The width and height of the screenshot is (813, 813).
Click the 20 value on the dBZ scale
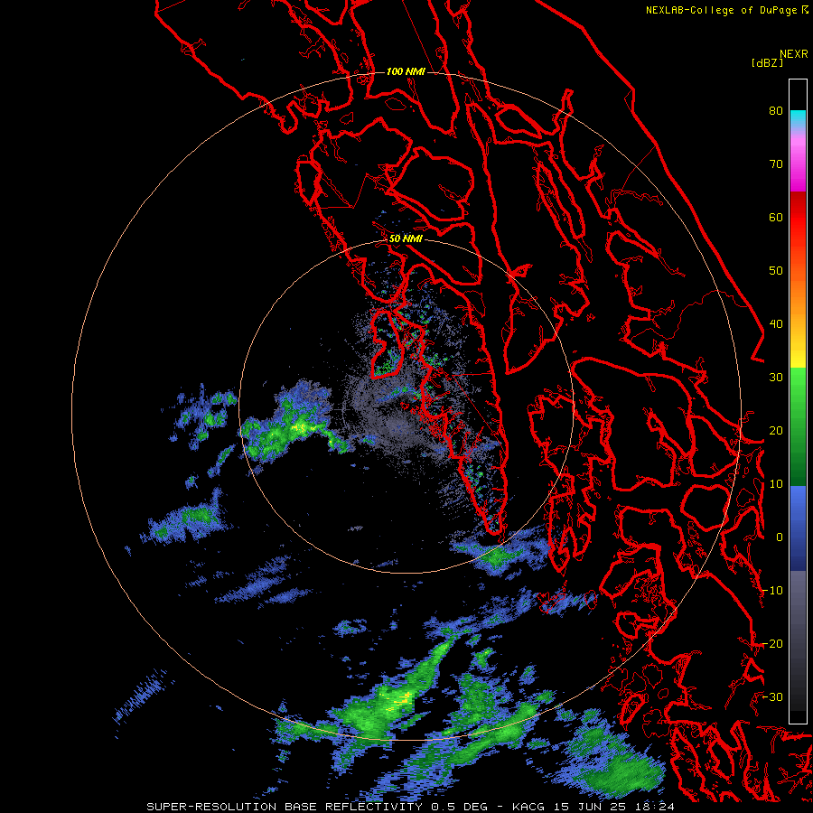pos(776,430)
